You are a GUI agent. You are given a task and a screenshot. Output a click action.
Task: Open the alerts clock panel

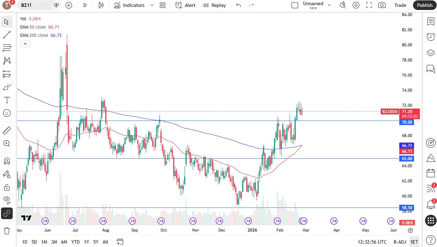pyautogui.click(x=430, y=36)
